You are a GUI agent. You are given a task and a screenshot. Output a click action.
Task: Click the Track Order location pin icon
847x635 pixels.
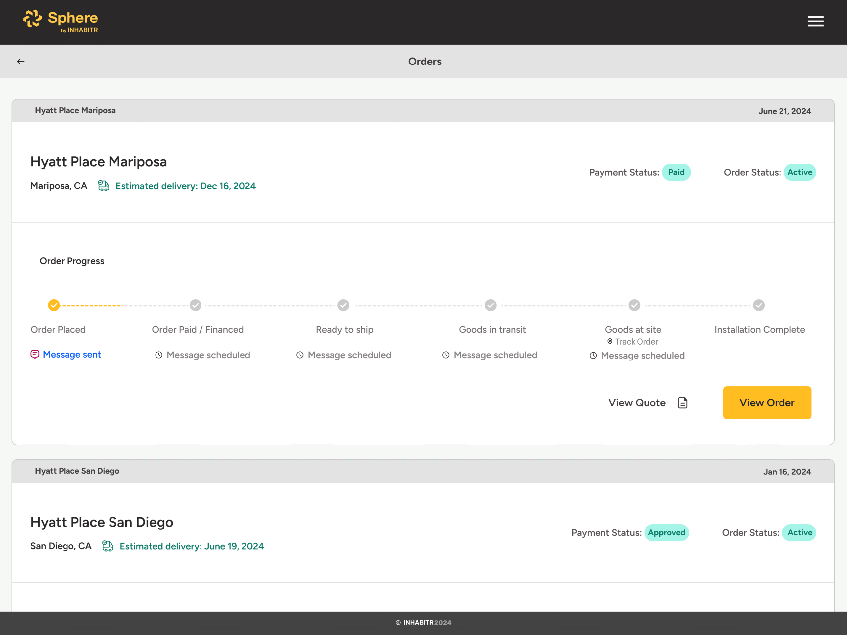(609, 341)
